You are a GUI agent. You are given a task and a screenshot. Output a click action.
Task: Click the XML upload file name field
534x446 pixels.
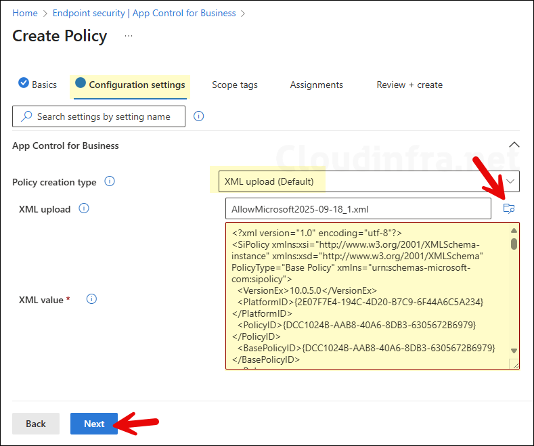(358, 209)
